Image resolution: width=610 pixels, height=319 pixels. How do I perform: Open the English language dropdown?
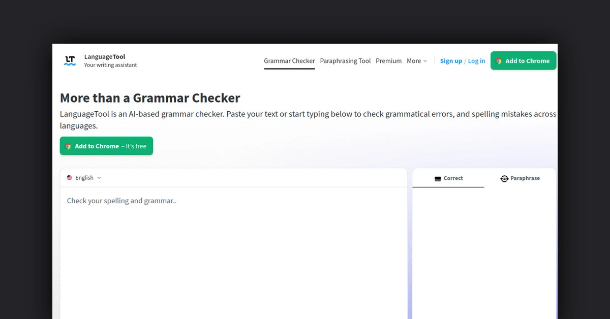click(84, 178)
